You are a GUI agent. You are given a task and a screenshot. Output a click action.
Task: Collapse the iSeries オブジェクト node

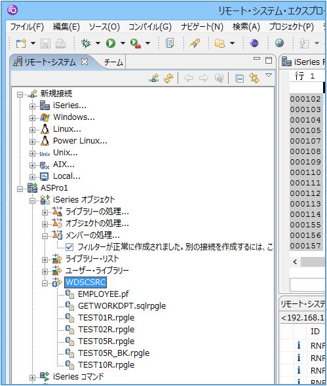click(x=32, y=201)
